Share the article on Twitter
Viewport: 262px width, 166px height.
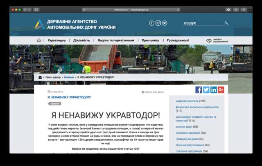(x=206, y=90)
